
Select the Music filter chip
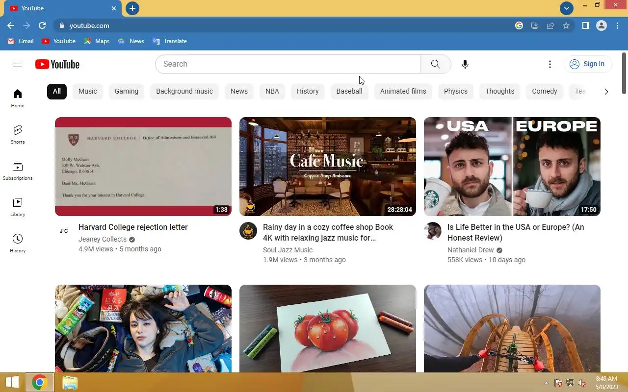point(88,92)
